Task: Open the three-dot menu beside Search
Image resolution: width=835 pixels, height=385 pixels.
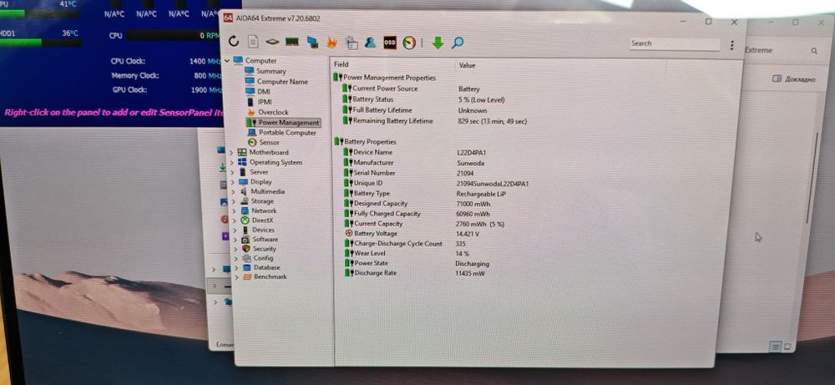Action: pyautogui.click(x=732, y=45)
